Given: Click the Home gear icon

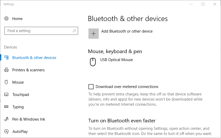Looking at the screenshot, I should click(x=7, y=19).
